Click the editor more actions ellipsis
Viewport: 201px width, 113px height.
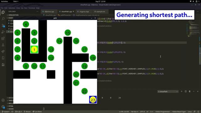[198, 12]
